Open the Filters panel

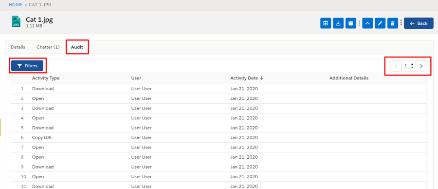[x=27, y=66]
